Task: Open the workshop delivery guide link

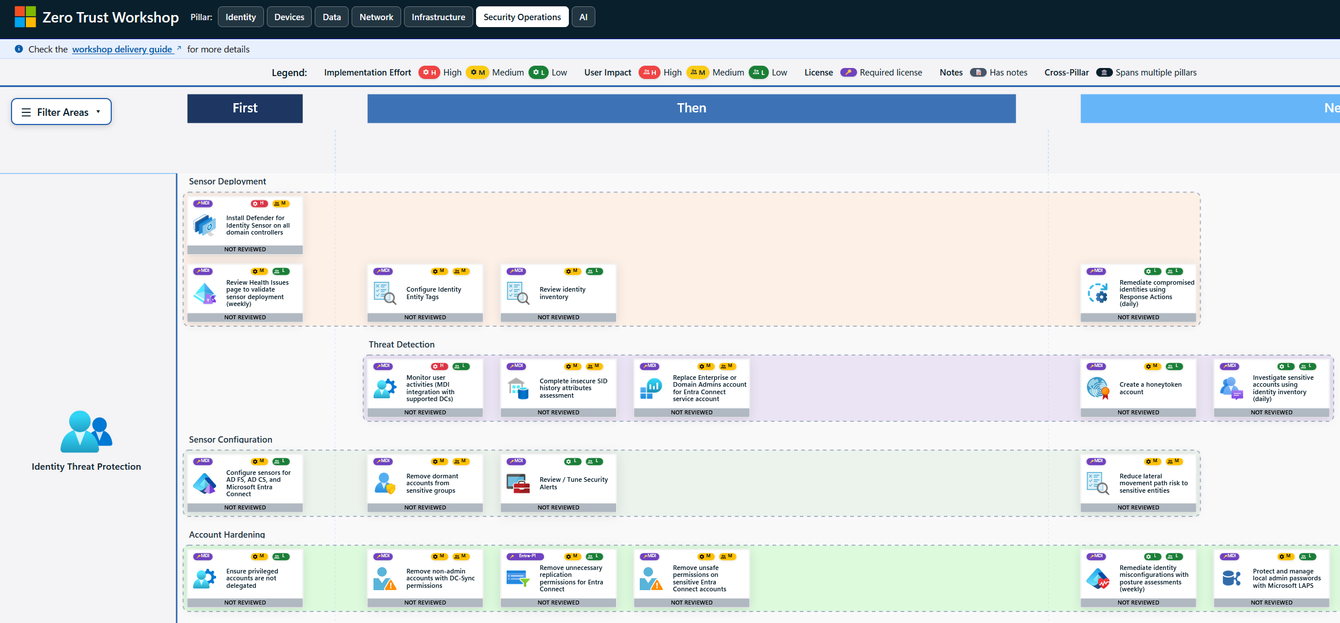Action: tap(123, 49)
